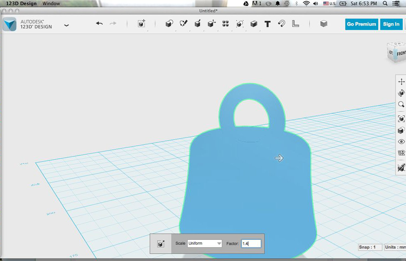Viewport: 406px width, 261px height.
Task: Open the Materials tool
Action: [x=324, y=24]
